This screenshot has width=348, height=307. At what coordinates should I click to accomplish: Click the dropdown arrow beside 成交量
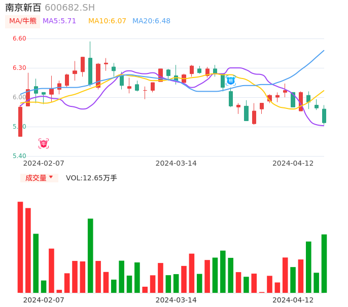(x=51, y=177)
